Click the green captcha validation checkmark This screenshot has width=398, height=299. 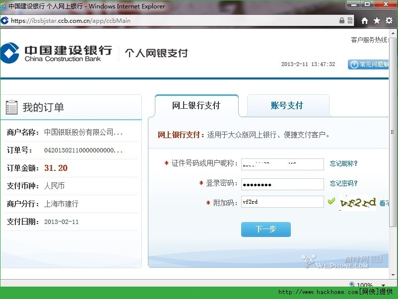point(331,201)
